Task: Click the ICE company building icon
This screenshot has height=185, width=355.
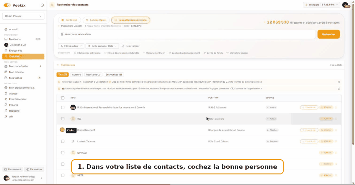Action: tap(73, 119)
